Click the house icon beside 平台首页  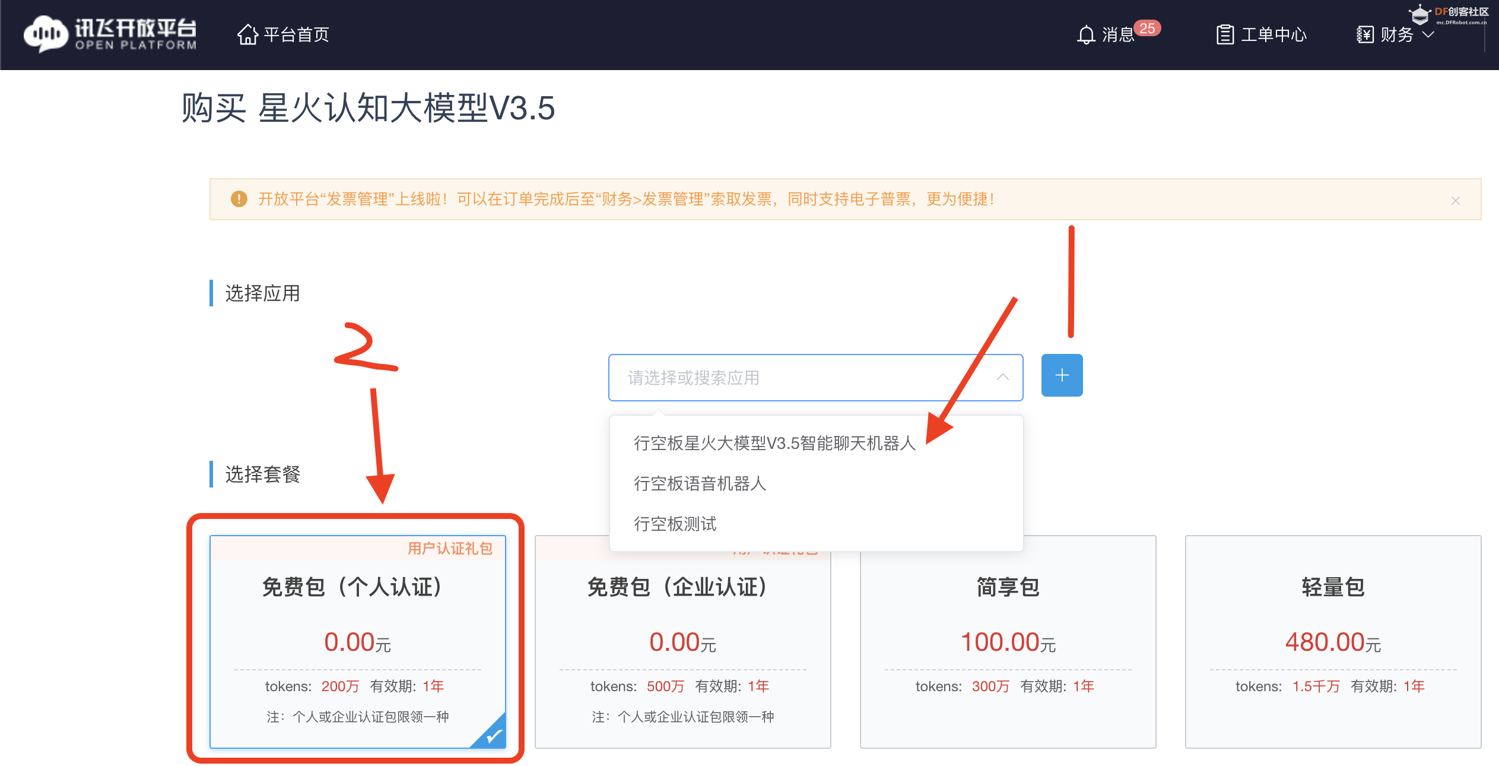coord(247,34)
